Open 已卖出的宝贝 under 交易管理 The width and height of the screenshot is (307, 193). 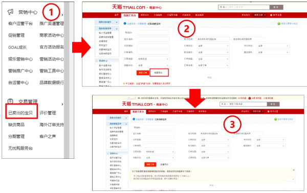pos(20,113)
